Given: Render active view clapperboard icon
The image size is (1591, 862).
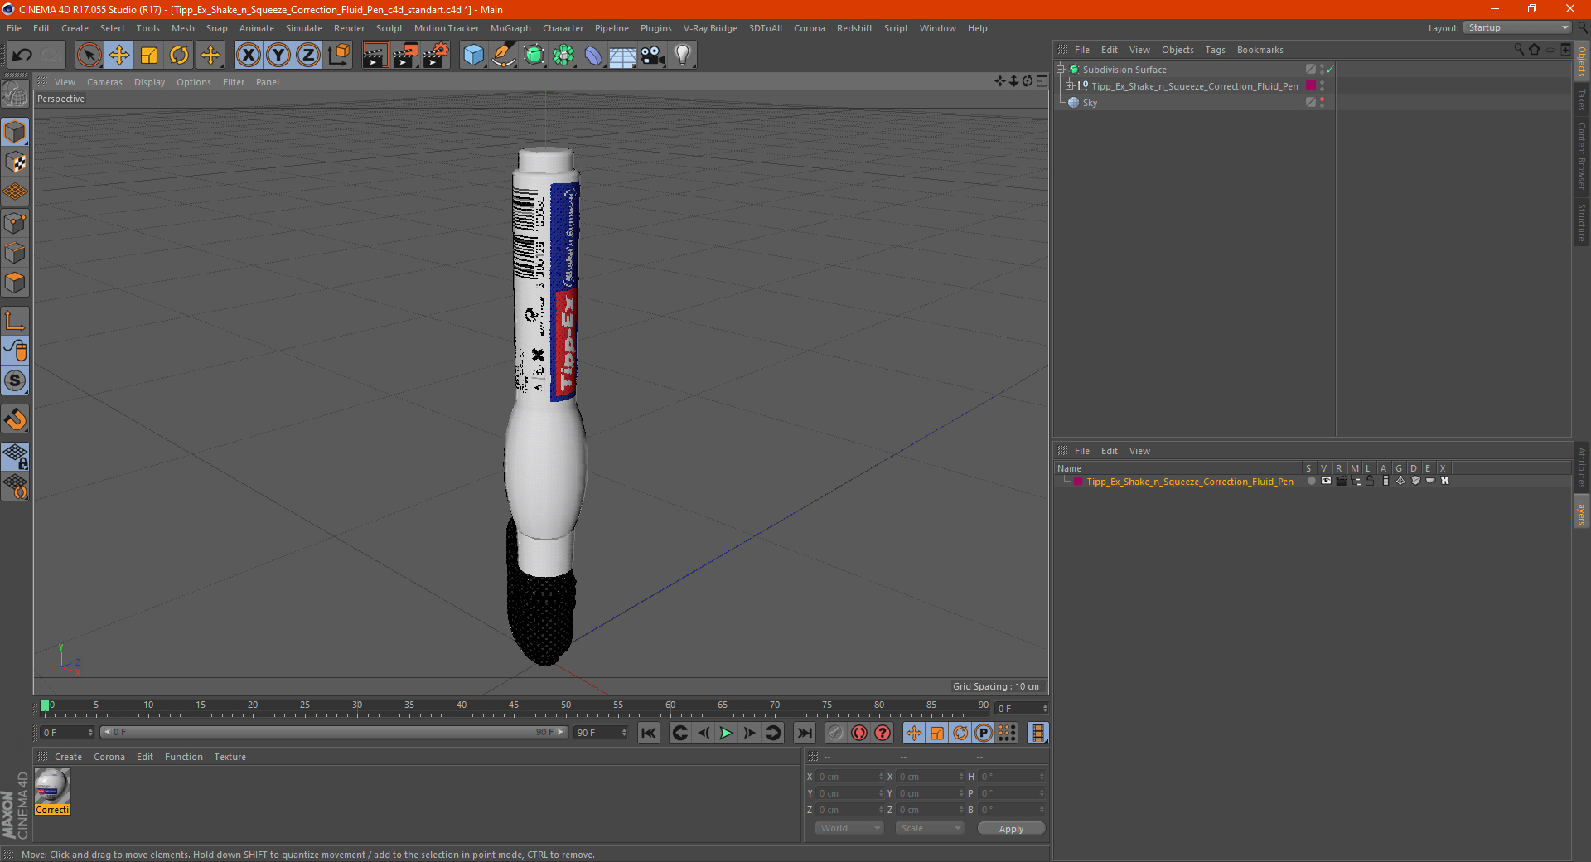Looking at the screenshot, I should click(x=375, y=56).
